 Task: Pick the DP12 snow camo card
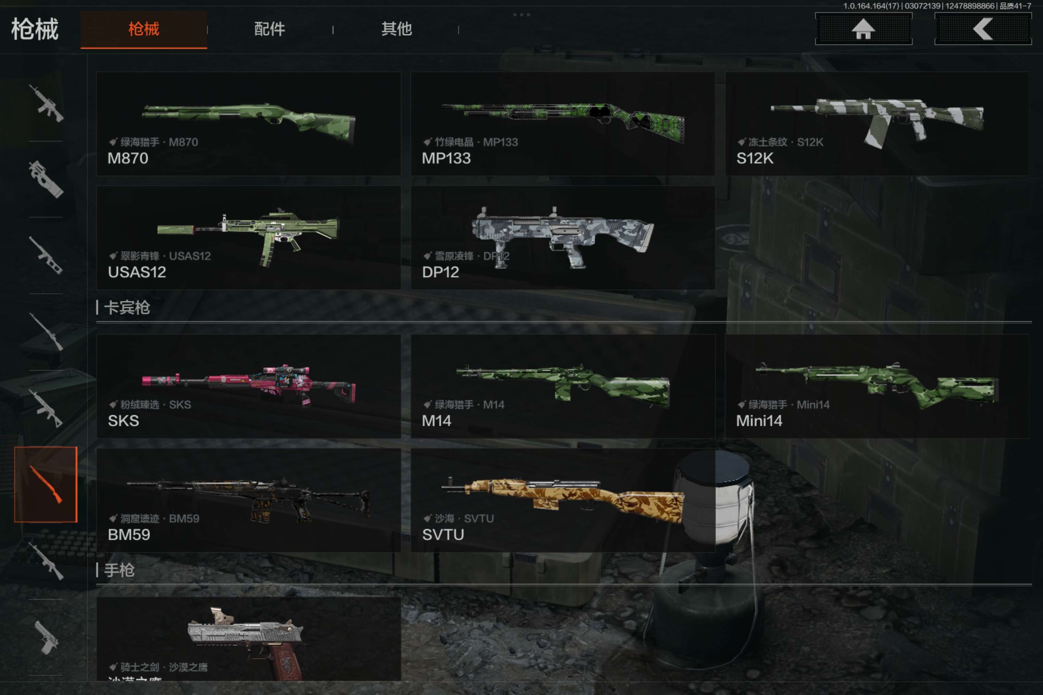(x=563, y=238)
